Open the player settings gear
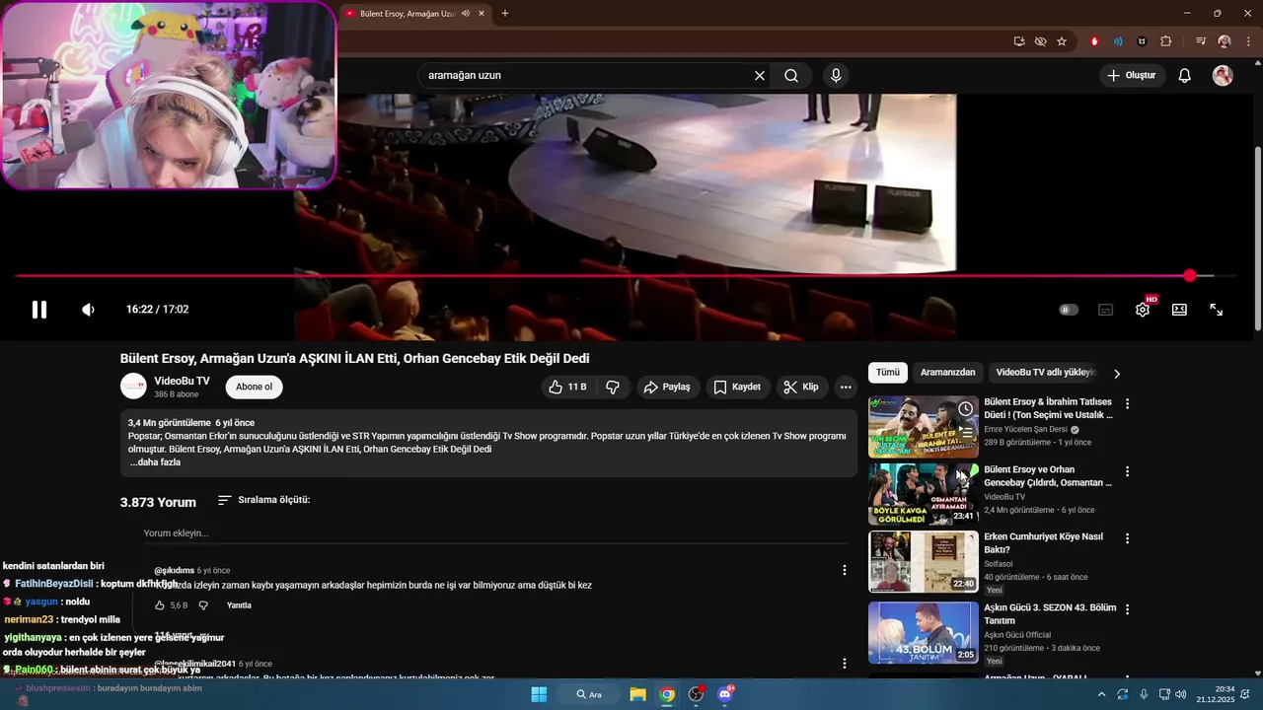This screenshot has height=710, width=1263. pyautogui.click(x=1143, y=310)
